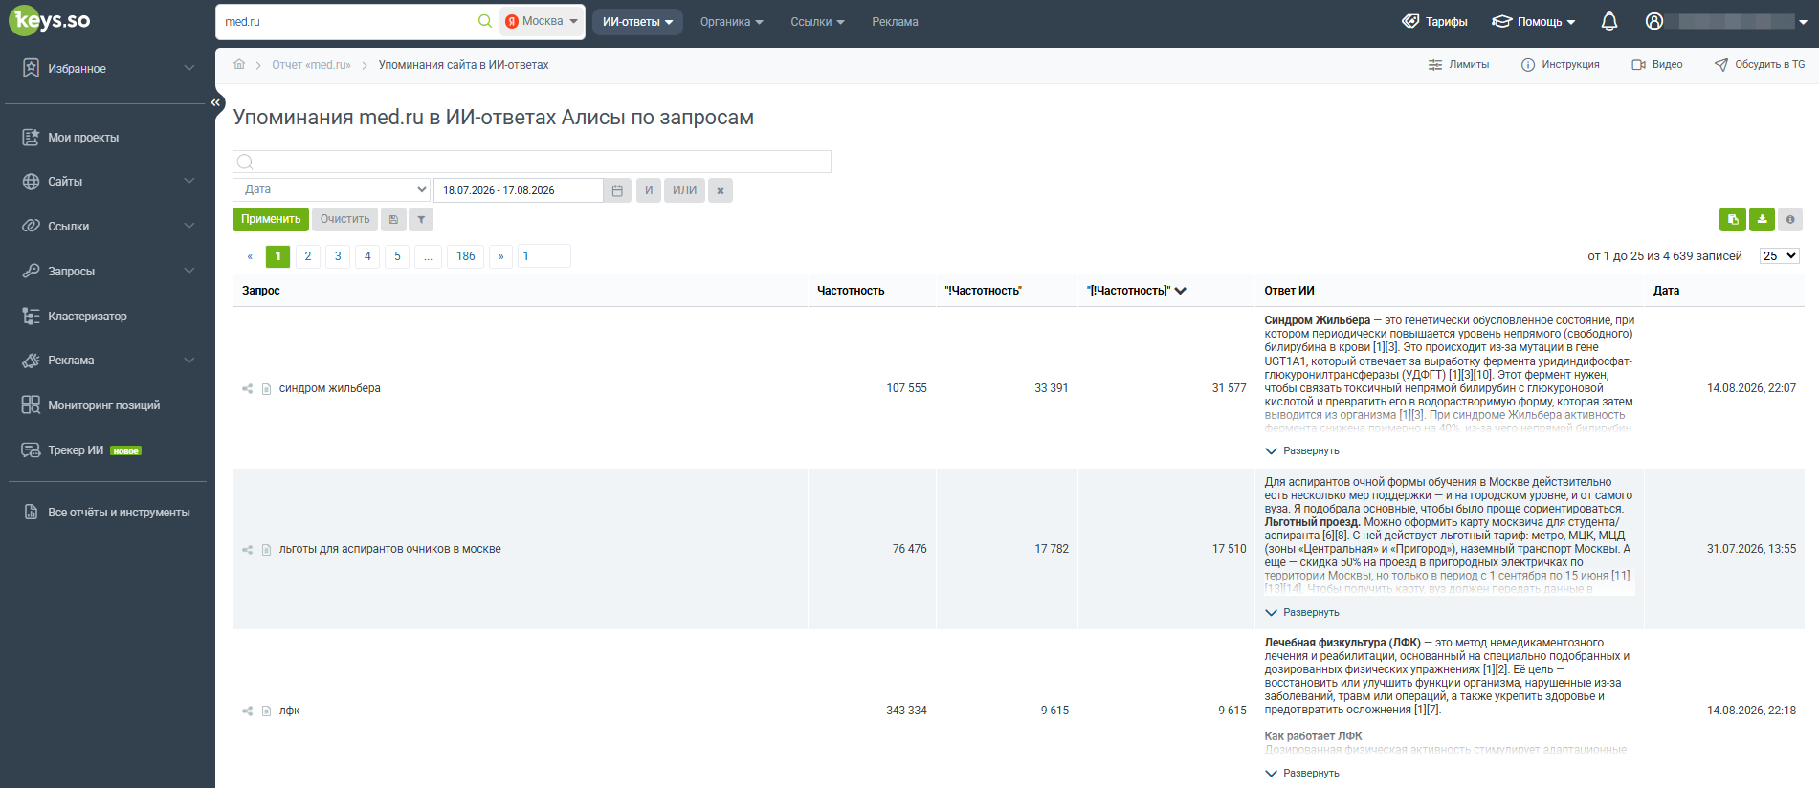The height and width of the screenshot is (788, 1819).
Task: Expand the Избранное sidebar section
Action: tap(107, 69)
